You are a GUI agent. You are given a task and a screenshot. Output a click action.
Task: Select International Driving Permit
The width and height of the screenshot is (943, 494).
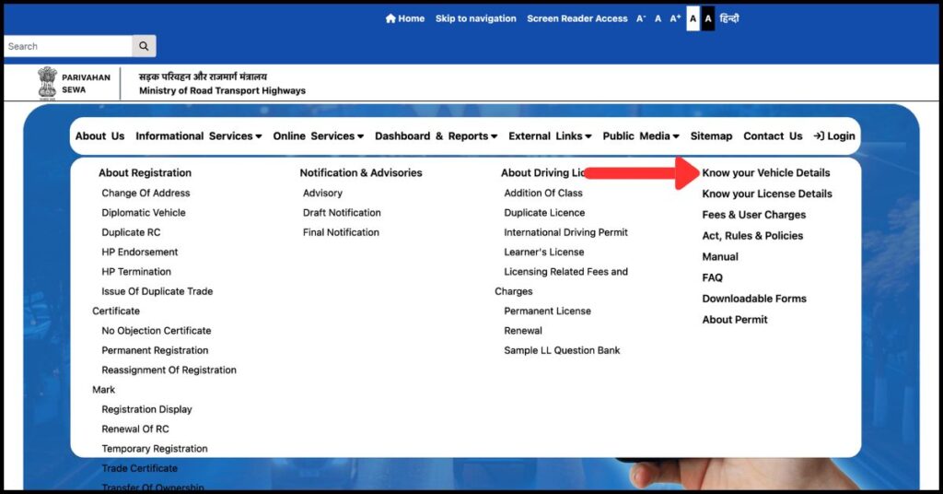(566, 232)
